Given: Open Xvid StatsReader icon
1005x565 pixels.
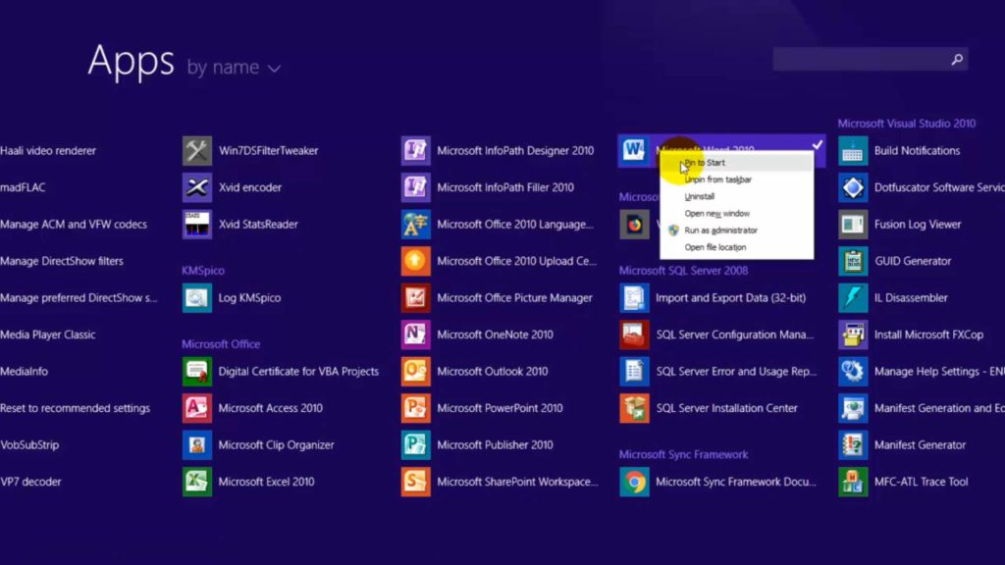Looking at the screenshot, I should [x=196, y=225].
